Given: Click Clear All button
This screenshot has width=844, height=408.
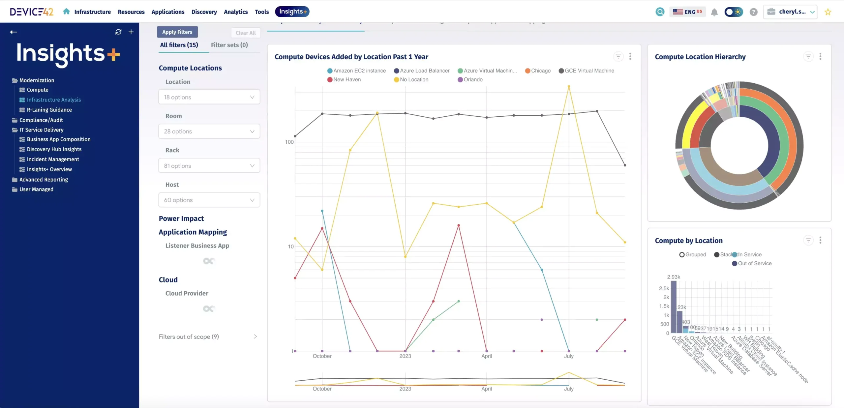Looking at the screenshot, I should click(246, 33).
